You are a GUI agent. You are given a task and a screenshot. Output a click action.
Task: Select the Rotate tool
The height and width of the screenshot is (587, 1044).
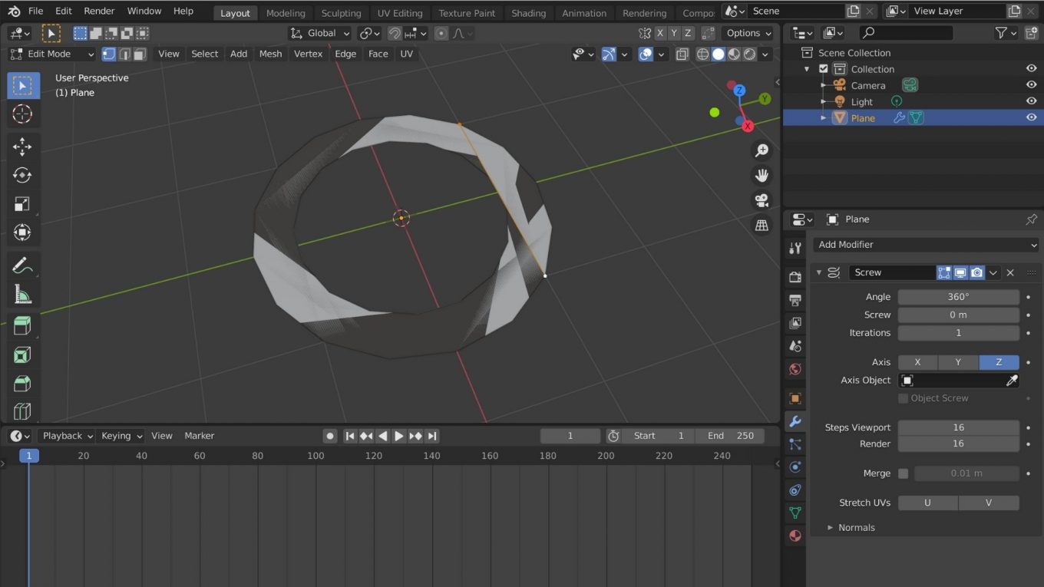[21, 174]
